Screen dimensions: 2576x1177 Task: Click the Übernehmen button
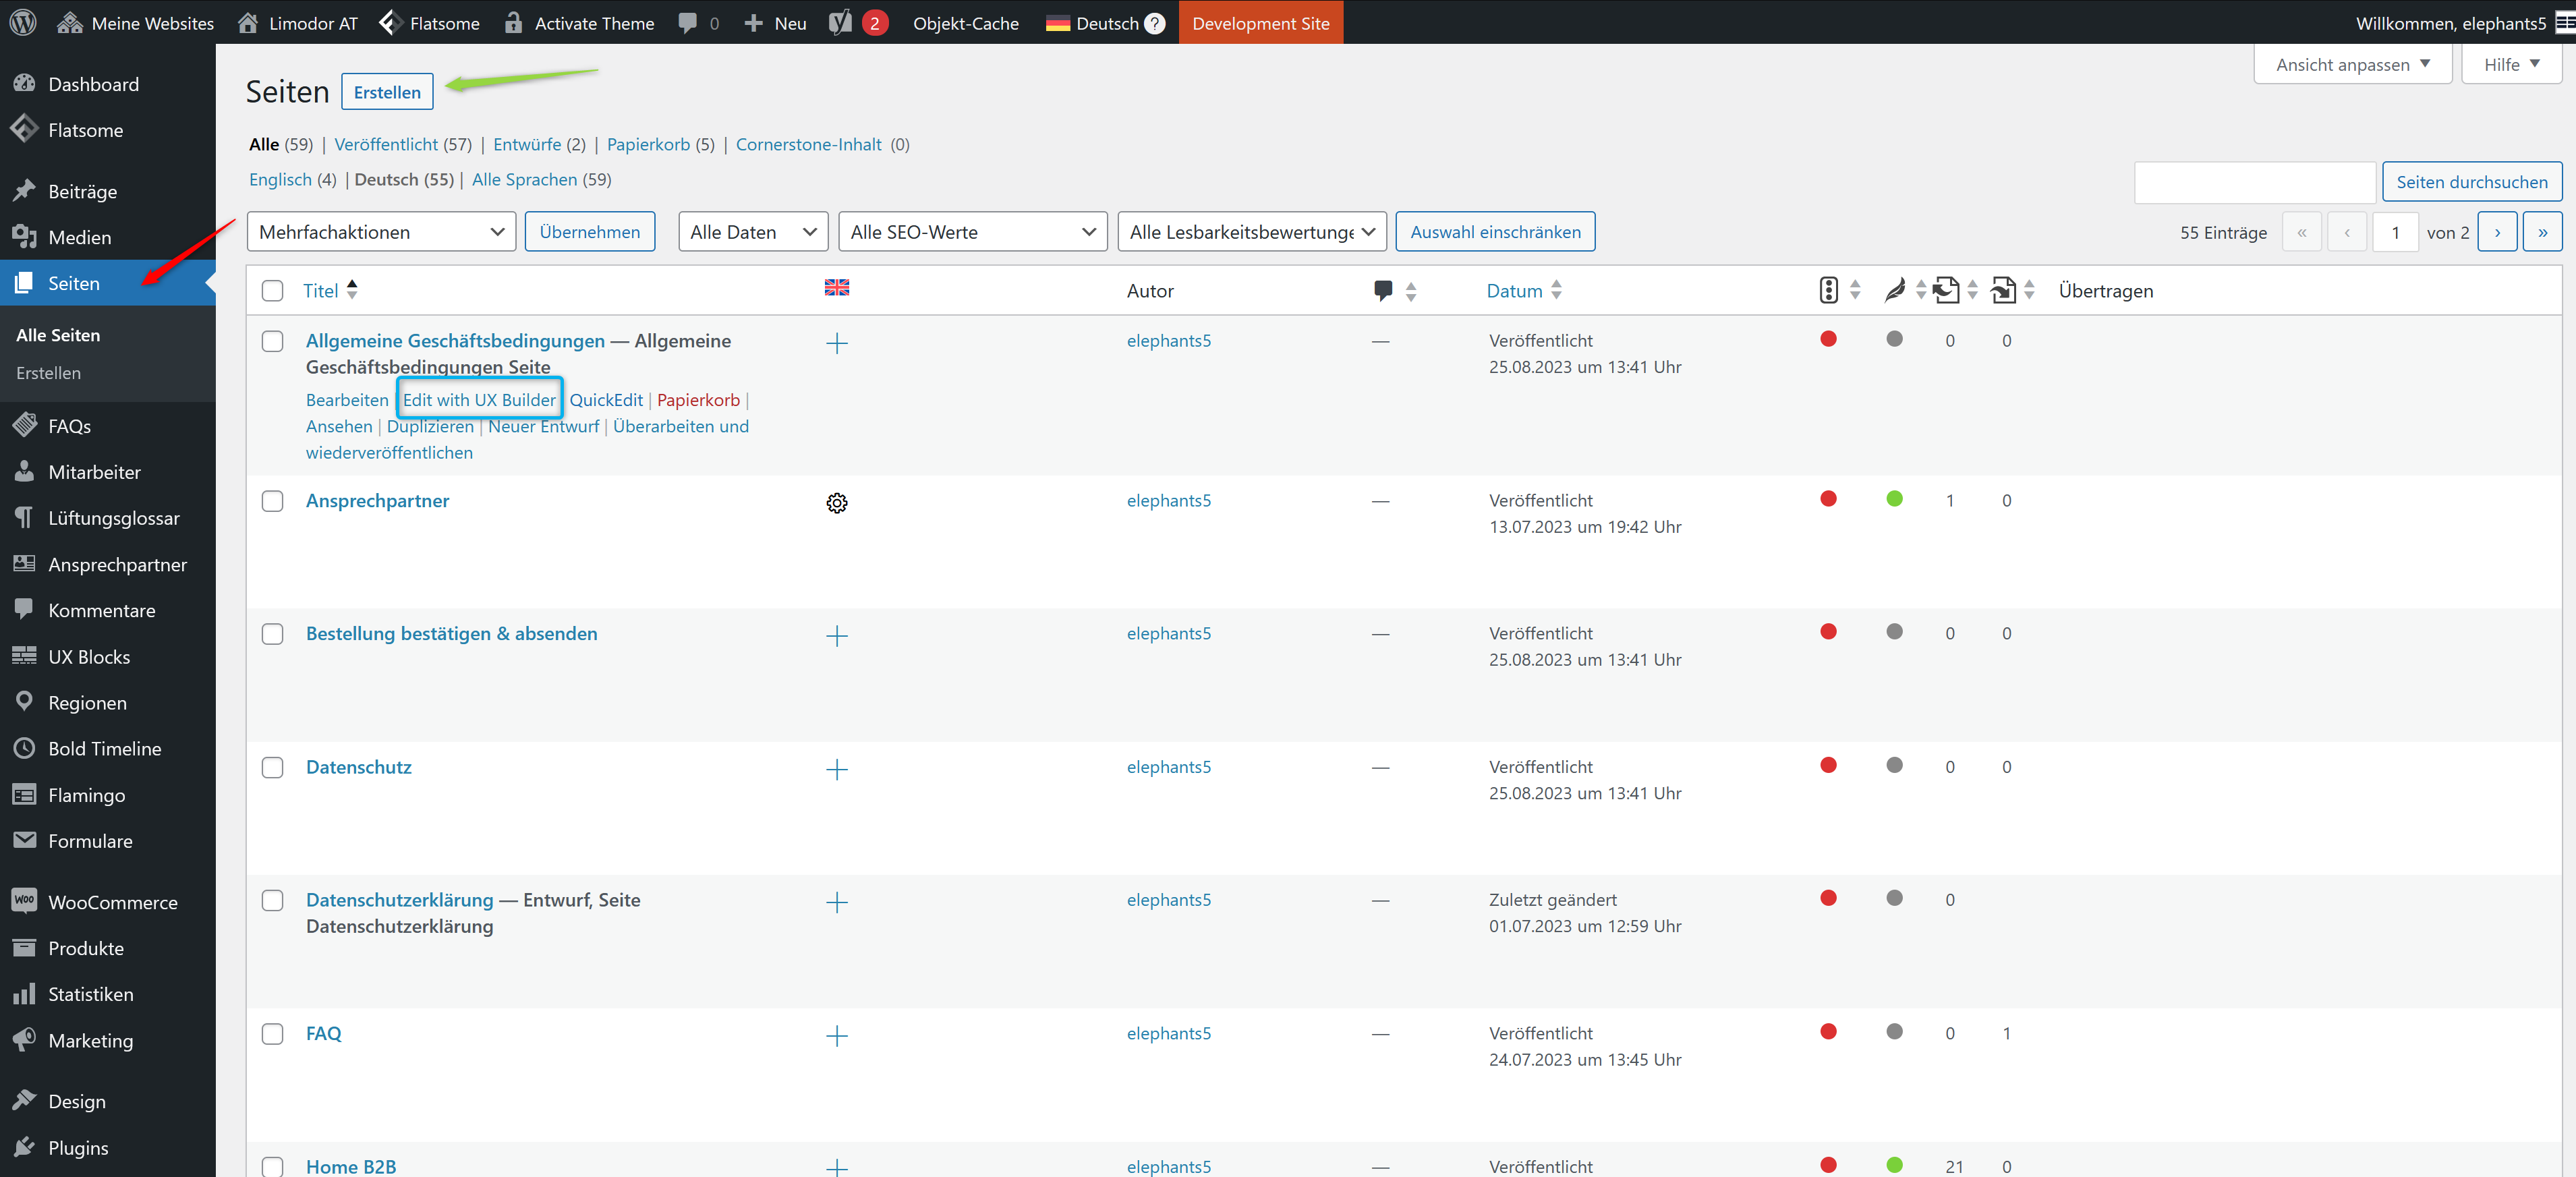(x=590, y=232)
